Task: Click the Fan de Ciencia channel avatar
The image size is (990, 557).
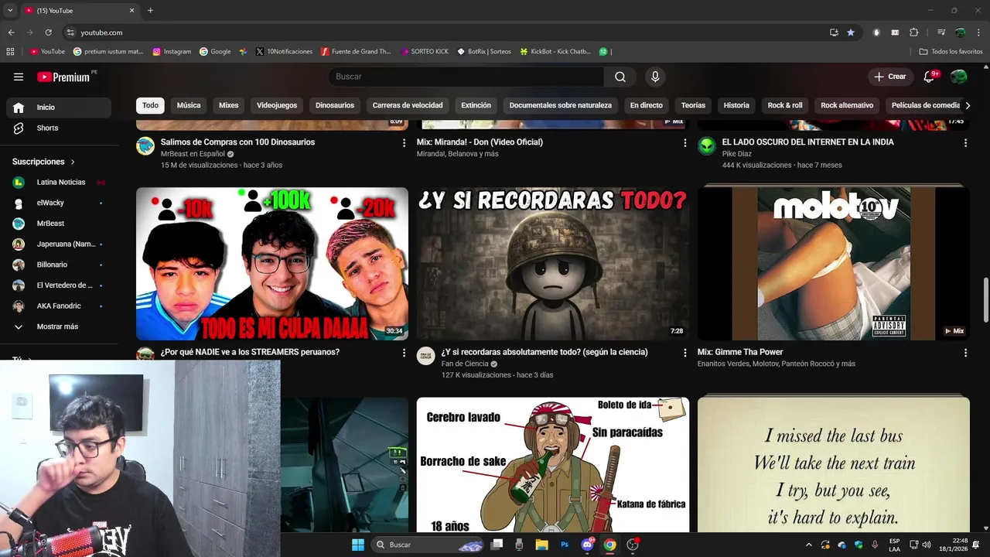Action: pyautogui.click(x=426, y=356)
